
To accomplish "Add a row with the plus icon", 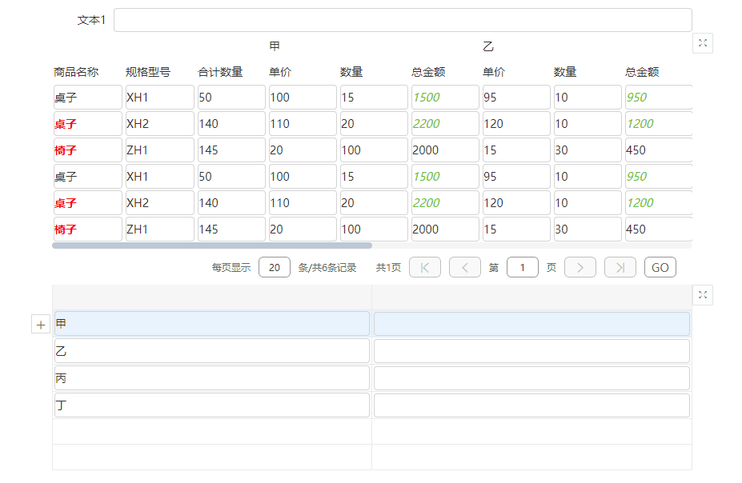I will coord(41,324).
